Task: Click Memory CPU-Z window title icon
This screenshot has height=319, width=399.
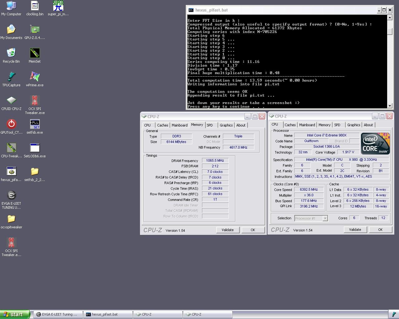Action: 144,116
